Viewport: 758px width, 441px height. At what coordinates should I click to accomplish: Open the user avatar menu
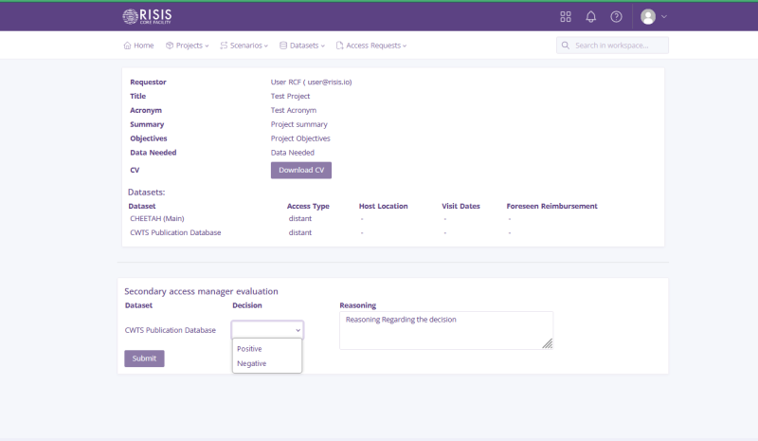point(648,16)
